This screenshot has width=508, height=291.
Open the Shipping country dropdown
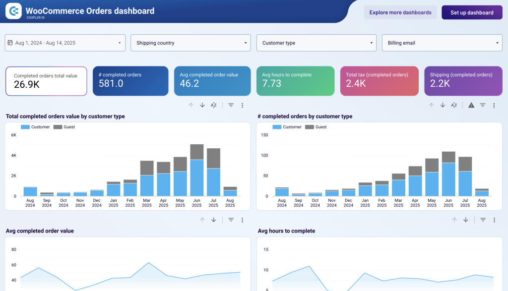(x=190, y=43)
